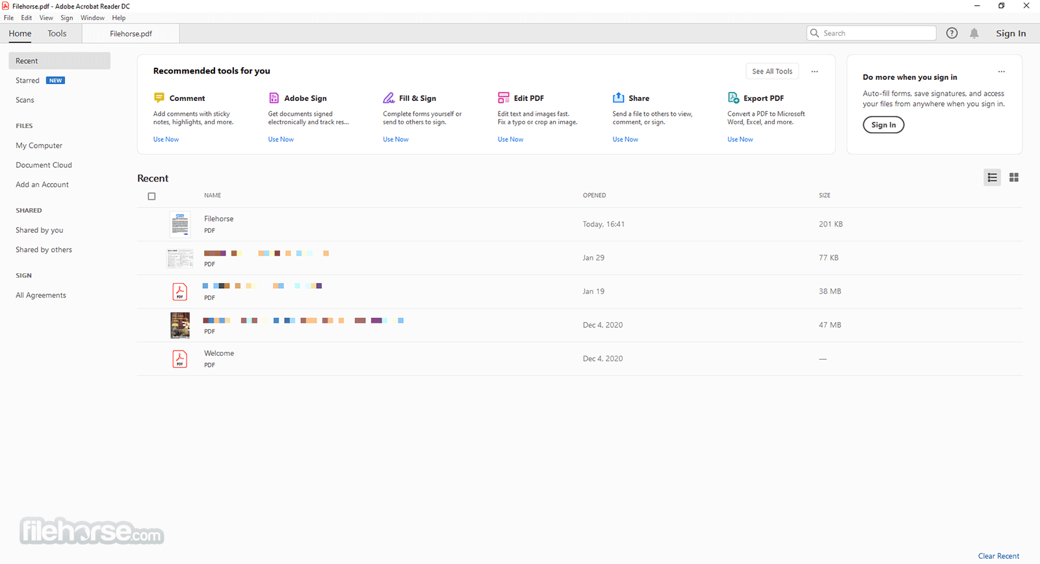
Task: Select Starred in the sidebar
Action: click(28, 81)
